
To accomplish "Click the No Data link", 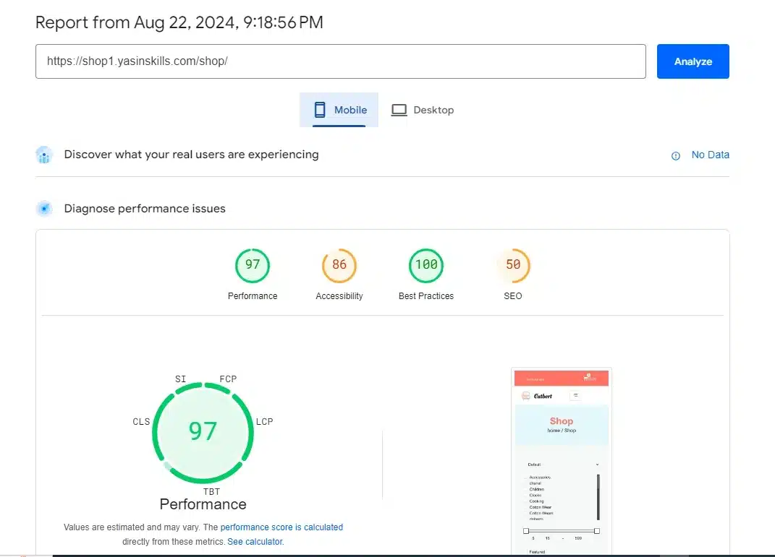I will click(710, 155).
